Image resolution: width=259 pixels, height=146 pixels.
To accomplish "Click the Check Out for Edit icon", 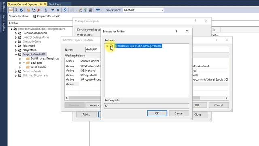I will [x=53, y=10].
